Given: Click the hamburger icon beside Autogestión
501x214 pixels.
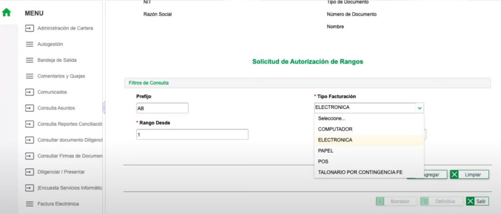Looking at the screenshot, I should pos(29,44).
